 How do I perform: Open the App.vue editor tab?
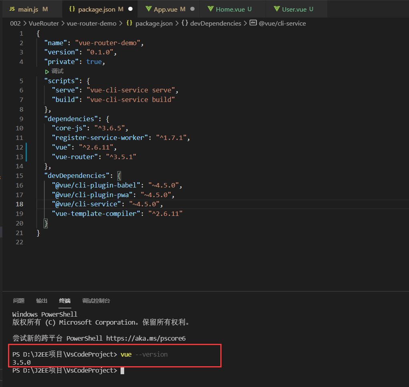pos(168,9)
